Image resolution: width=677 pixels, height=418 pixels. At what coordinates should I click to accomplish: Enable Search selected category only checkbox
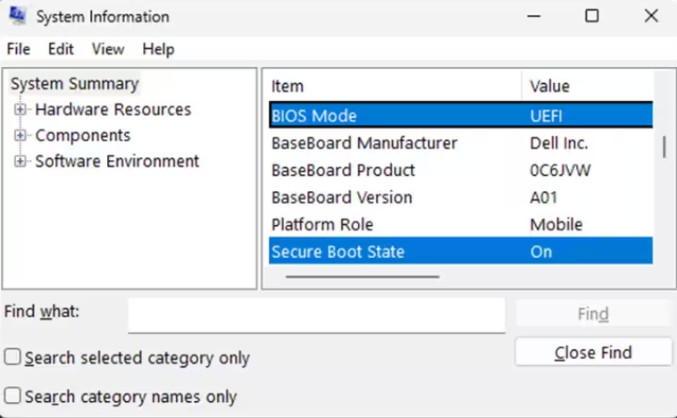click(13, 358)
